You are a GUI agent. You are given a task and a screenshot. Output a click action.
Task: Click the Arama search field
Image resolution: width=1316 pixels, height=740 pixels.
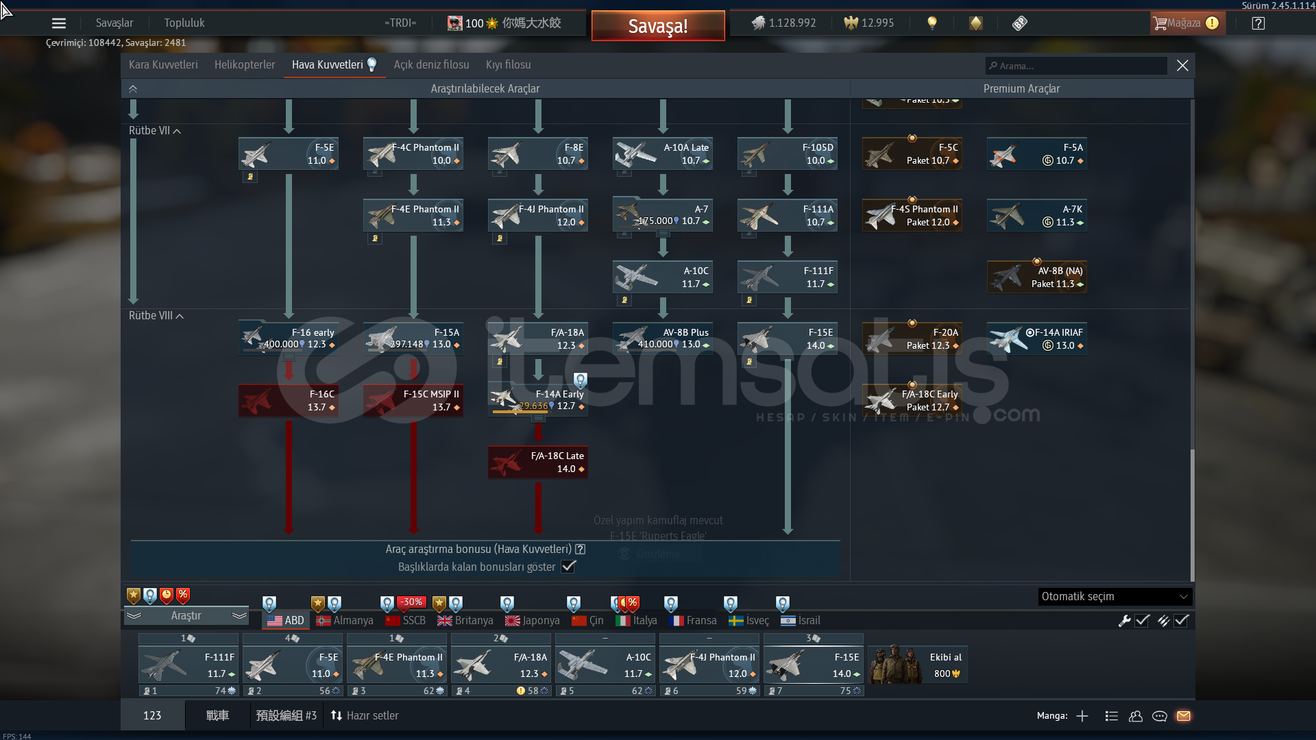pyautogui.click(x=1076, y=66)
